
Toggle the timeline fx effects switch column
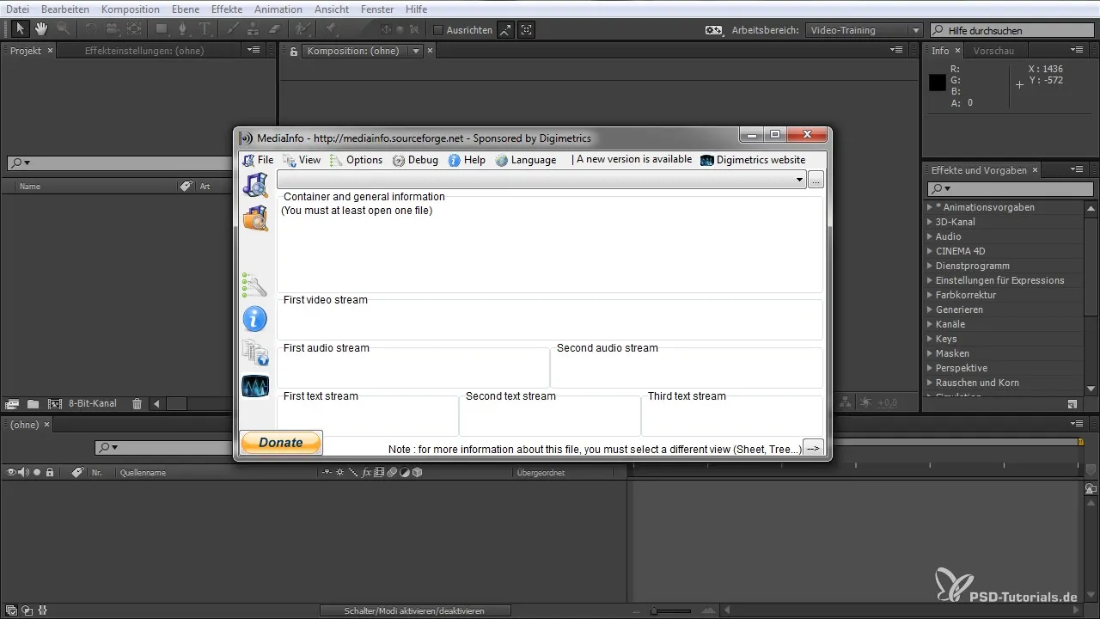tap(366, 472)
